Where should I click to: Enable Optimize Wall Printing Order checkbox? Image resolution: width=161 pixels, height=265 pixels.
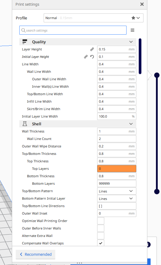pyautogui.click(x=101, y=221)
